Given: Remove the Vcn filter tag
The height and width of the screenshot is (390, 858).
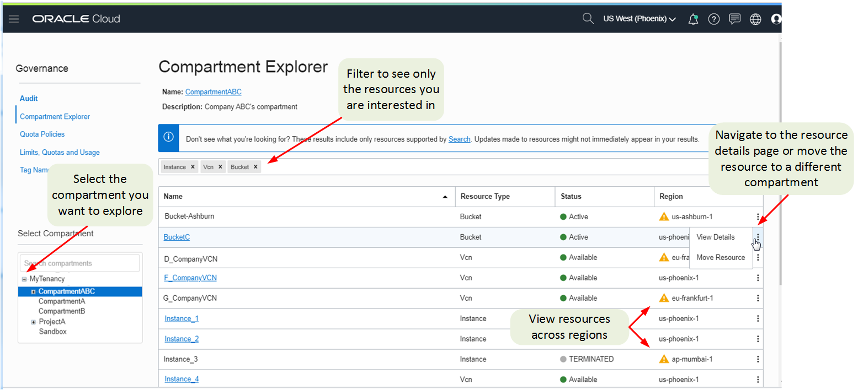Looking at the screenshot, I should tap(220, 167).
